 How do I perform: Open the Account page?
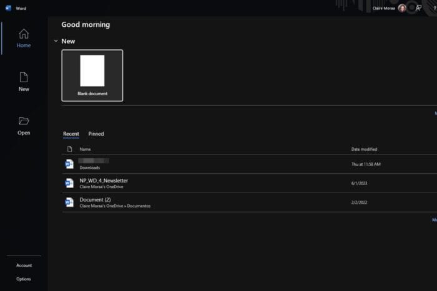coord(24,265)
